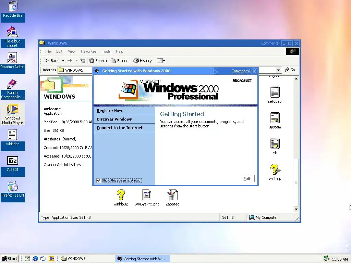Open the File menu
This screenshot has height=263, width=351.
48,51
